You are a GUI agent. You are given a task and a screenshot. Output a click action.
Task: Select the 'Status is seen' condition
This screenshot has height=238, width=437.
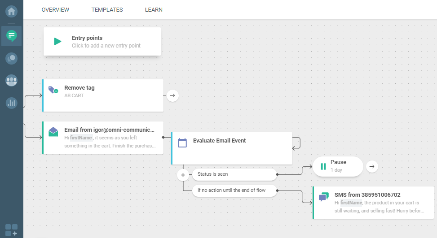pos(234,174)
